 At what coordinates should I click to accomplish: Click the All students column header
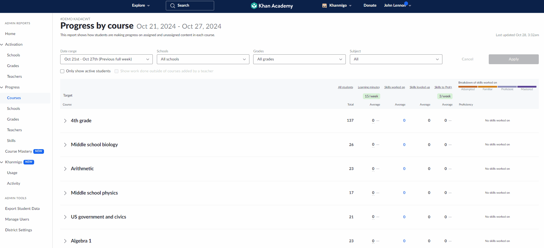[x=345, y=87]
